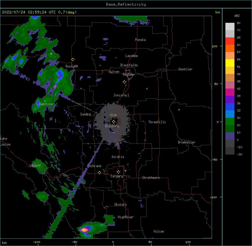
Task: Click the 100 tick on bottom axis
Action: [x=188, y=242]
